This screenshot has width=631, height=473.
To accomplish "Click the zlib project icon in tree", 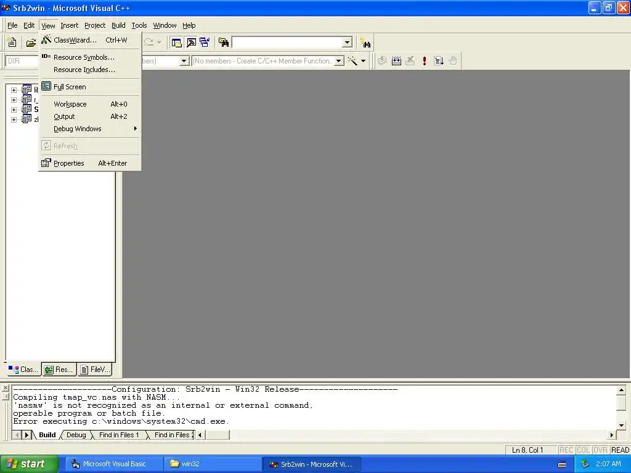I will 26,119.
